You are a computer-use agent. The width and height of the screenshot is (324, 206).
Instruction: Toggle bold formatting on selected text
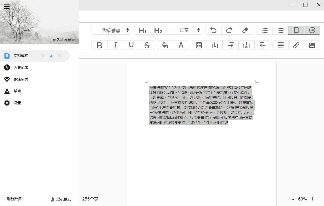99,45
